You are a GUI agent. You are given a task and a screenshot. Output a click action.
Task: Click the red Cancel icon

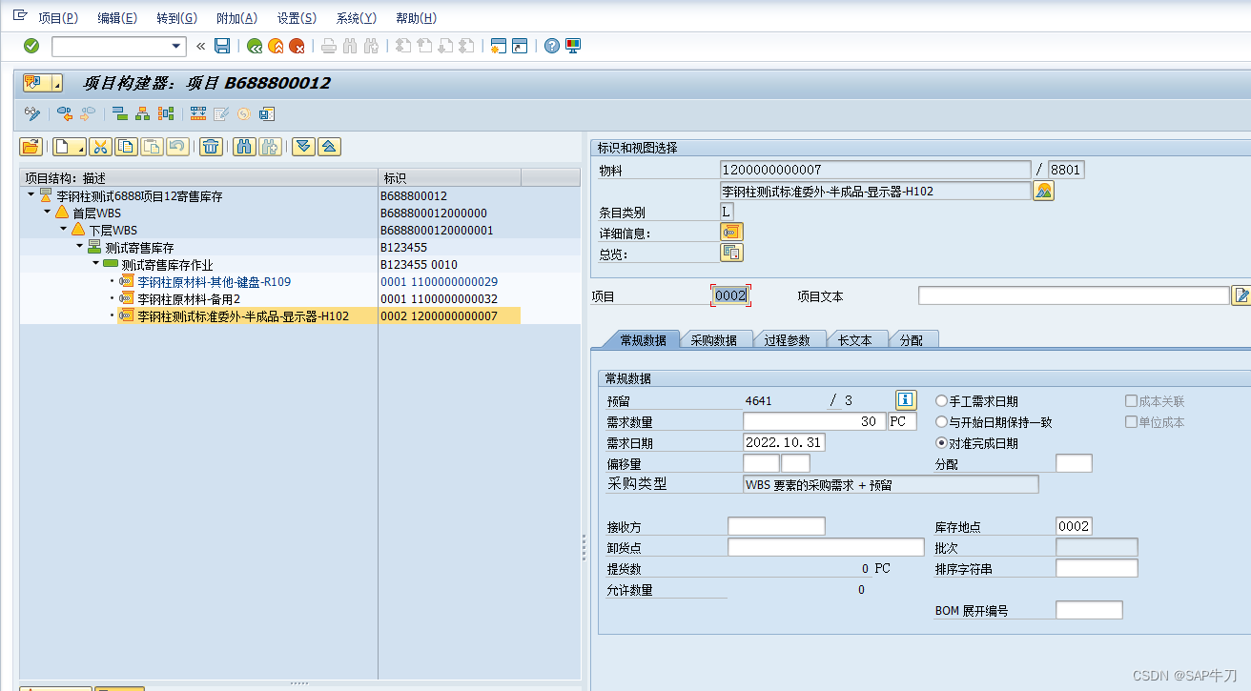tap(297, 46)
